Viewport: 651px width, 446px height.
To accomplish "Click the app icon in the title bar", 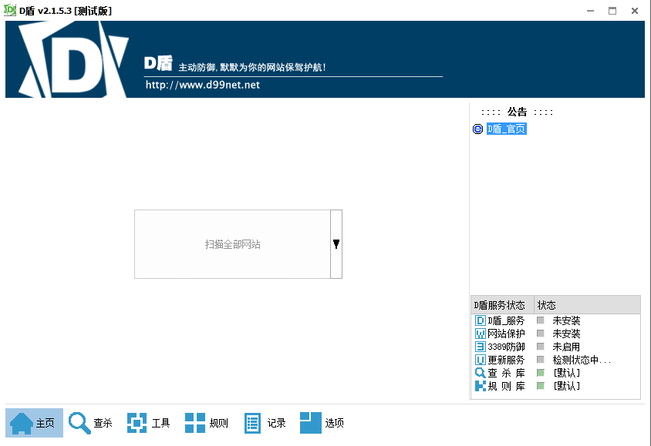I will (x=9, y=10).
